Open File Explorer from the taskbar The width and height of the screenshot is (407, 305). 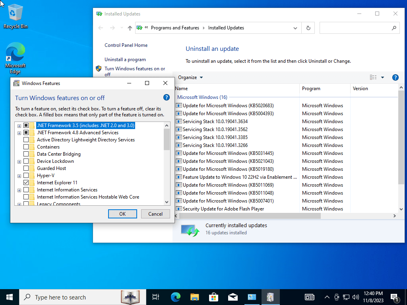194,297
